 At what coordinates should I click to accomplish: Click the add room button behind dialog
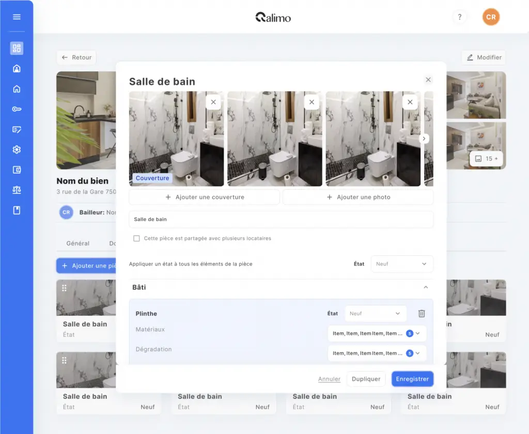click(x=86, y=266)
